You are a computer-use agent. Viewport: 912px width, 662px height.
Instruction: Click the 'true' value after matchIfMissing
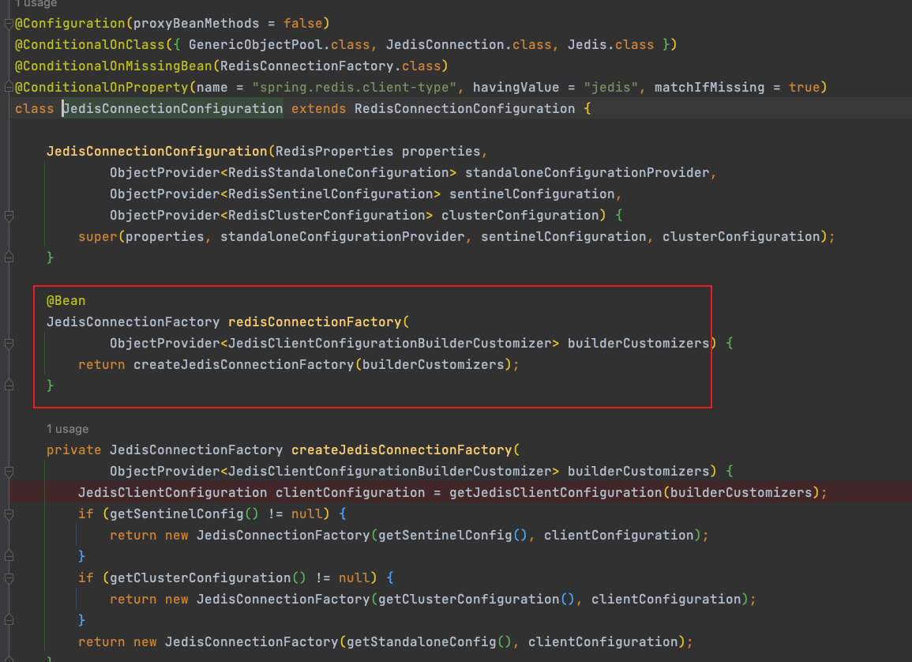pyautogui.click(x=805, y=87)
